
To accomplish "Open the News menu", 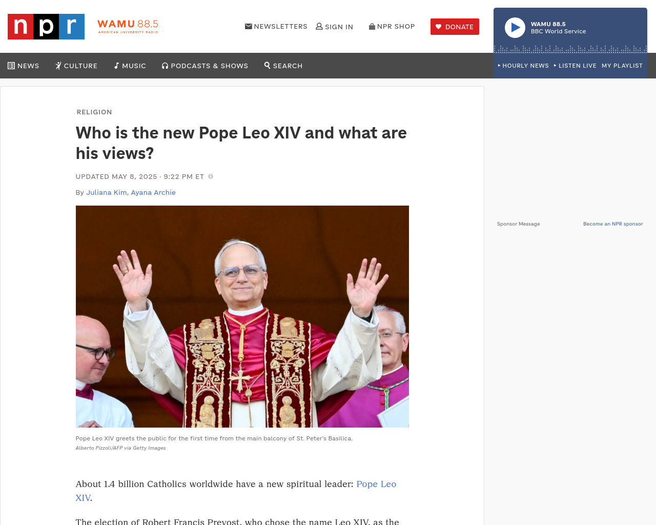I will tap(24, 66).
